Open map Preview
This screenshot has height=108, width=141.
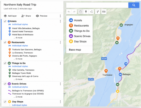(42, 16)
